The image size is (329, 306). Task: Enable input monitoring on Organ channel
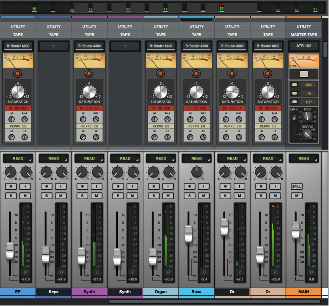[x=168, y=186]
